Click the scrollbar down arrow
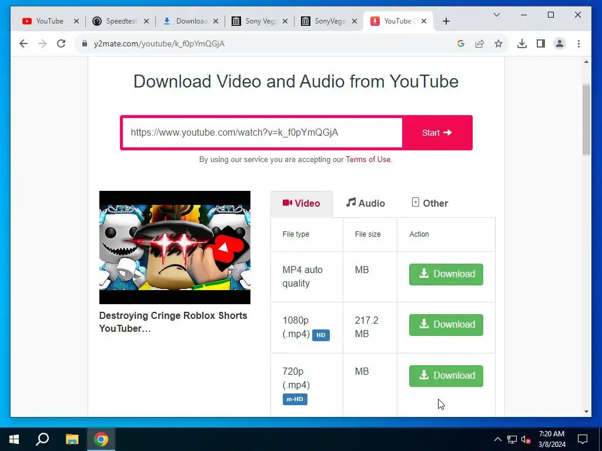 point(586,412)
